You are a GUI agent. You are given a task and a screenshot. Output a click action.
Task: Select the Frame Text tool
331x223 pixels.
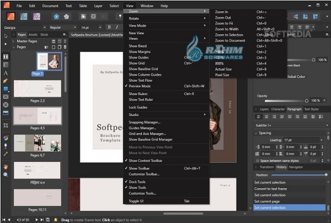coord(6,57)
